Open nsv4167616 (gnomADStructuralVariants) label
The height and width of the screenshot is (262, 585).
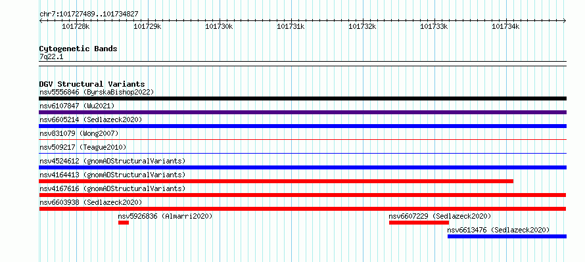tap(112, 188)
